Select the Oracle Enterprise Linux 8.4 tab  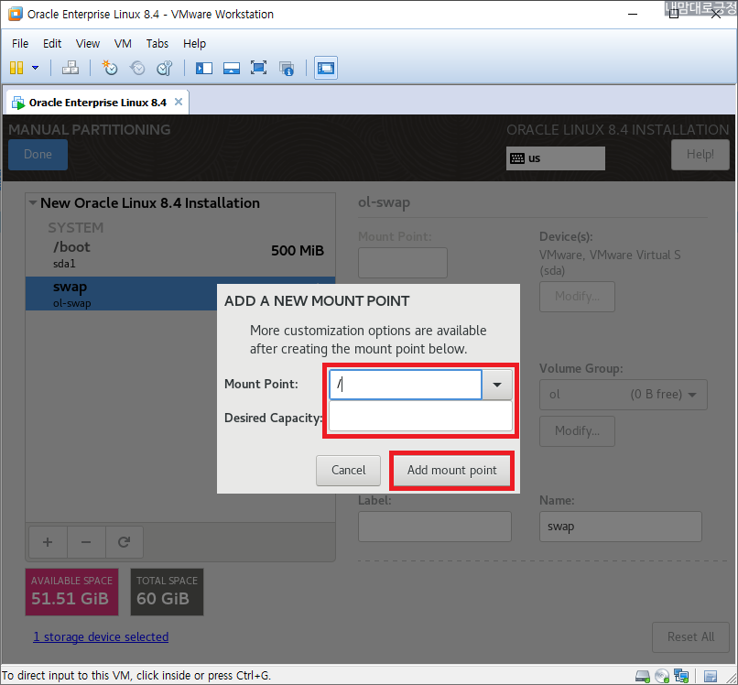tap(97, 103)
